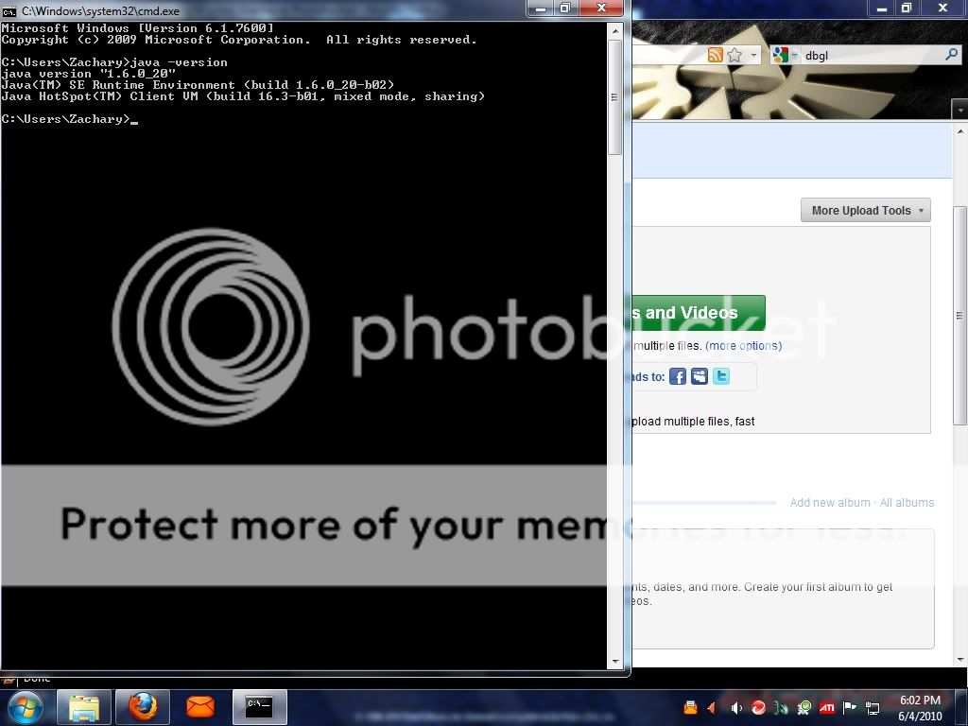Click the orange speaker tray icon
Viewport: 968px width, 726px height.
click(x=712, y=707)
